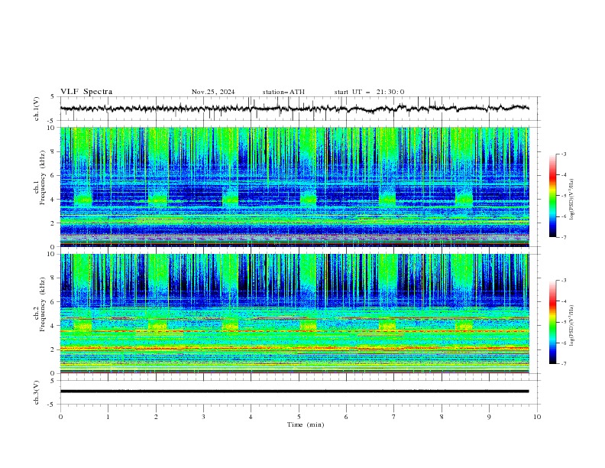This screenshot has width=605, height=468.
Task: Click time axis tick label "7"
Action: (x=394, y=417)
